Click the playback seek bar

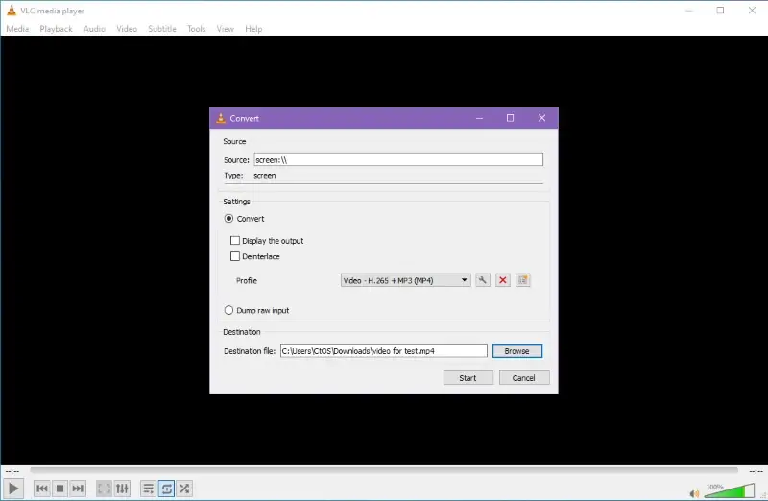coord(384,470)
